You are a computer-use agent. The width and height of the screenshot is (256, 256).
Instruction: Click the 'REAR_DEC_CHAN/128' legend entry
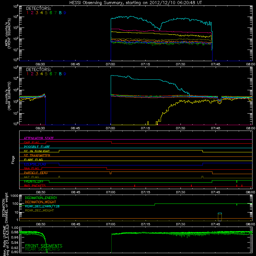pos(42,206)
